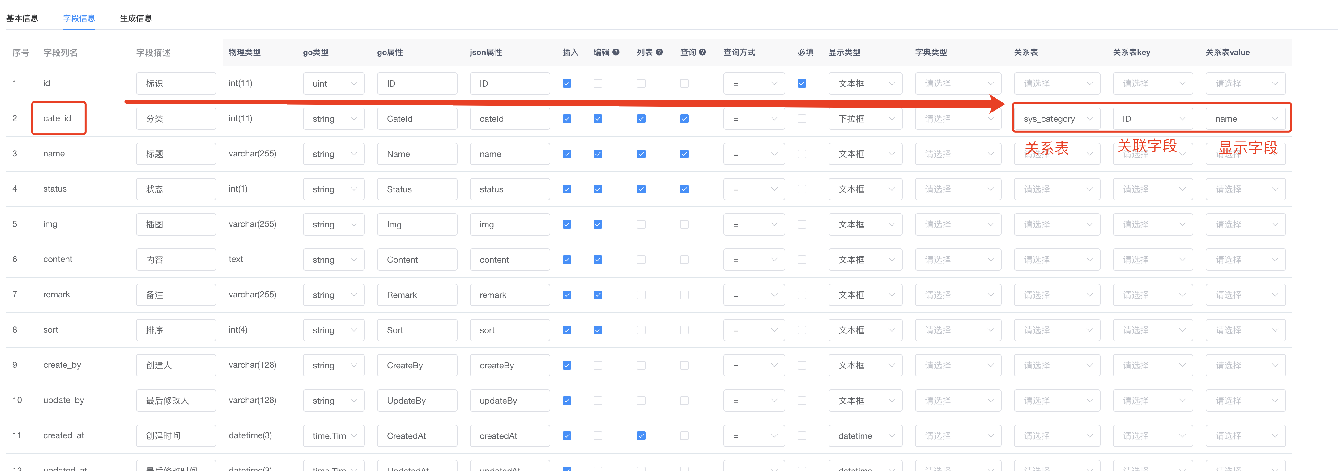The height and width of the screenshot is (471, 1338).
Task: Click datetime(3) type in created_at row
Action: 250,436
